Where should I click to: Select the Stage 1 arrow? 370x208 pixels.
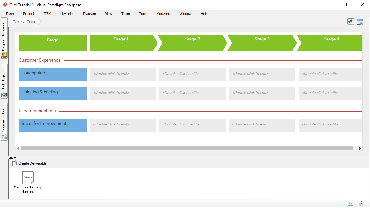tap(123, 43)
